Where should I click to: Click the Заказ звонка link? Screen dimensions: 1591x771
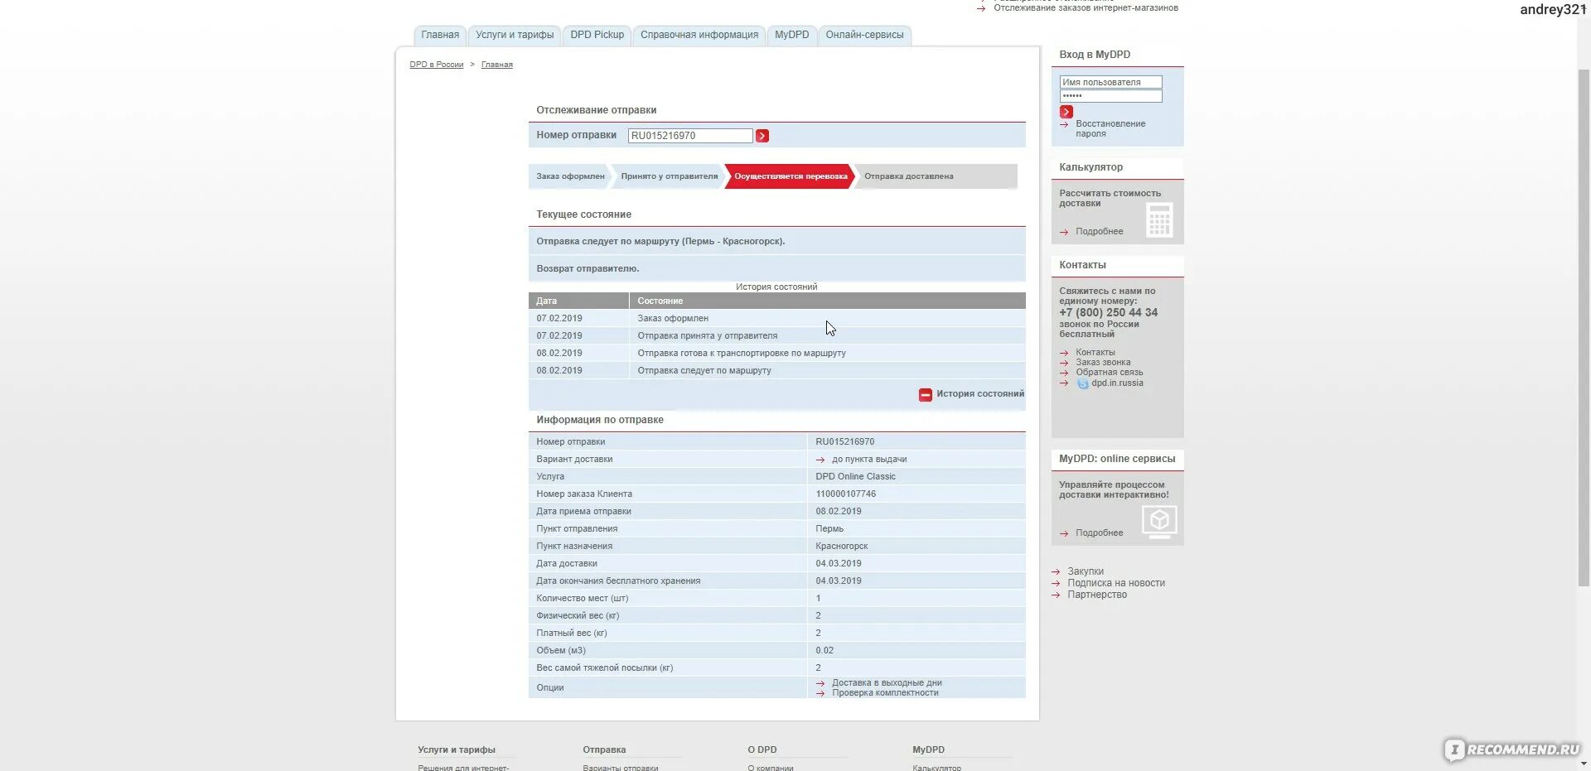(1103, 363)
